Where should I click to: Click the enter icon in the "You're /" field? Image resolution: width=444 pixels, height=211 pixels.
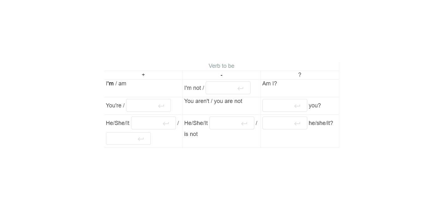(x=161, y=106)
